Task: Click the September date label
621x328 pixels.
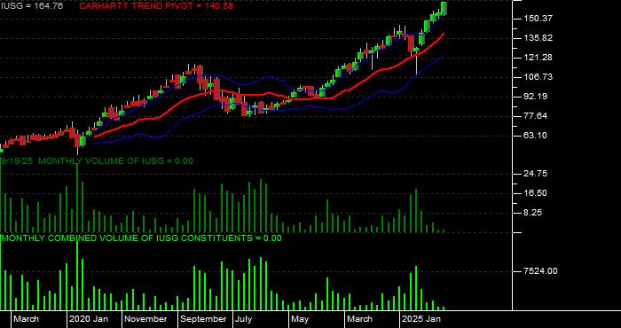Action: pyautogui.click(x=203, y=319)
